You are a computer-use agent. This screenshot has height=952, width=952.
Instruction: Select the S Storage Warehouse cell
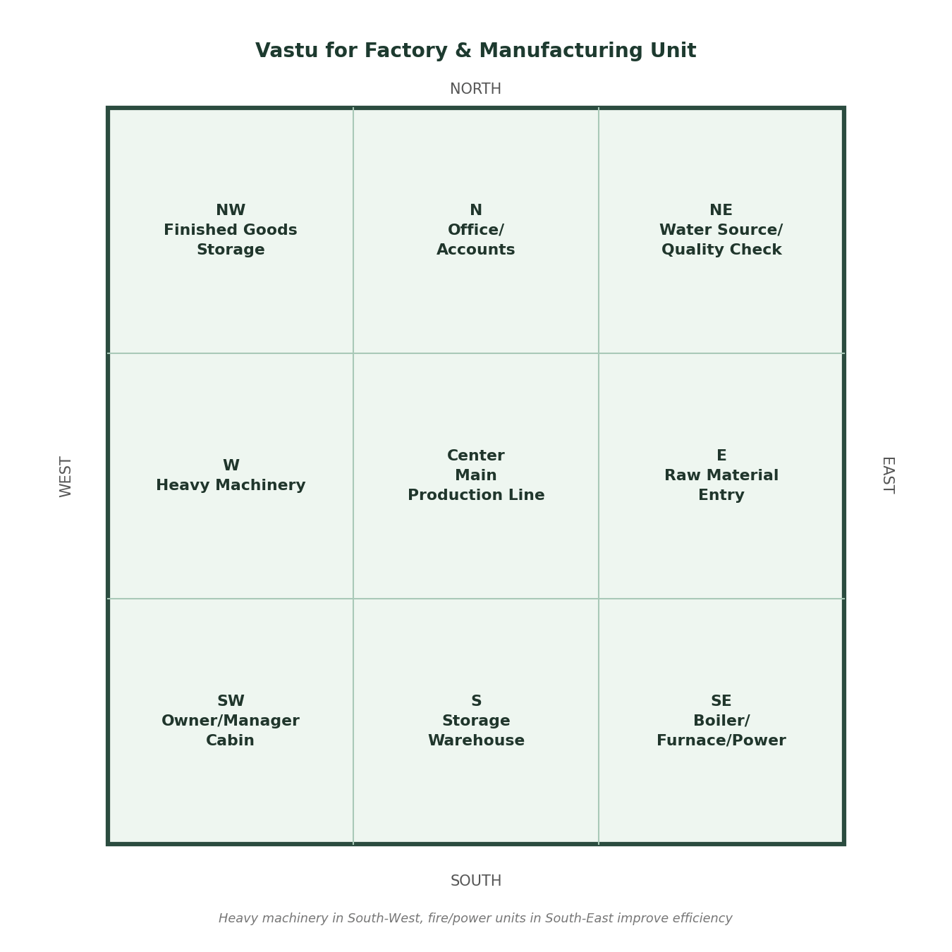476,721
